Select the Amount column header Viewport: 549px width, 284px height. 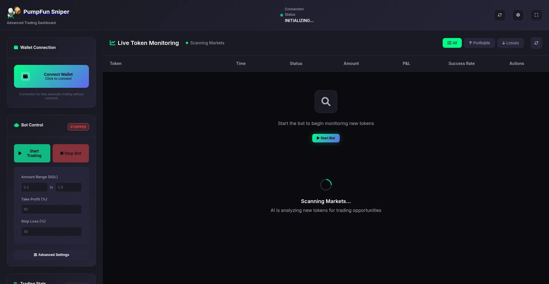pyautogui.click(x=351, y=63)
